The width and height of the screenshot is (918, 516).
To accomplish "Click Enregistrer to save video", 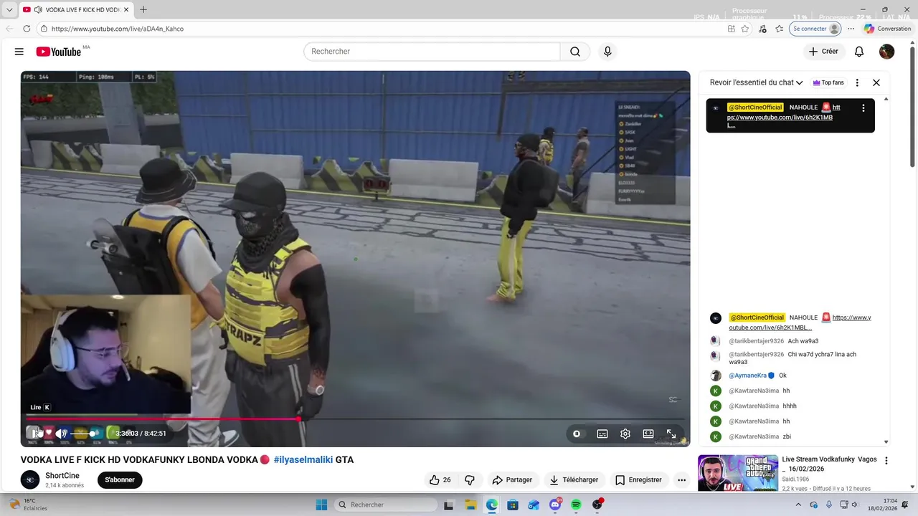I will click(x=638, y=480).
